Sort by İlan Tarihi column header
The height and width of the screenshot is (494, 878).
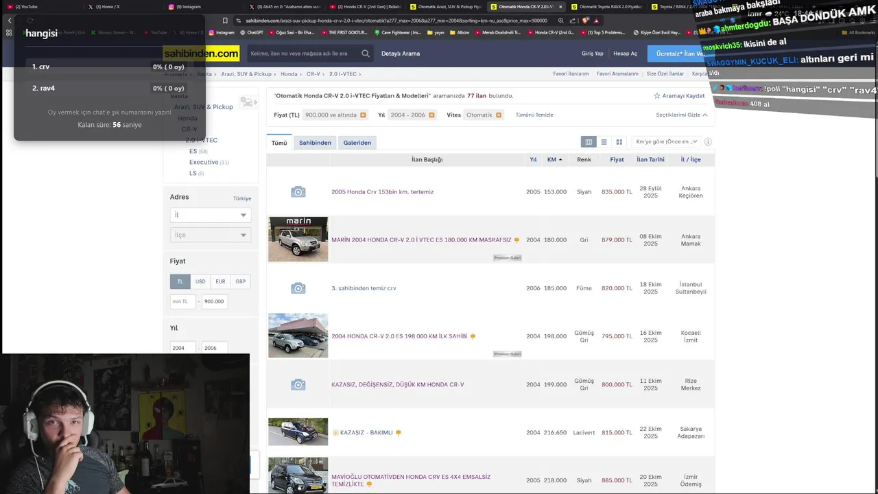coord(650,160)
